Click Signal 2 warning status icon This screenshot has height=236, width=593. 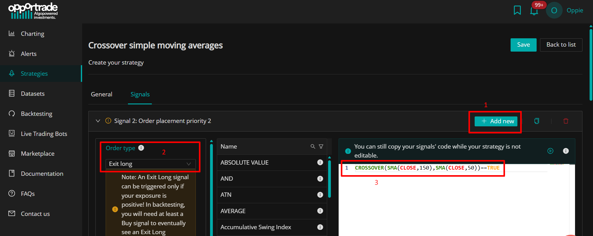pos(108,121)
